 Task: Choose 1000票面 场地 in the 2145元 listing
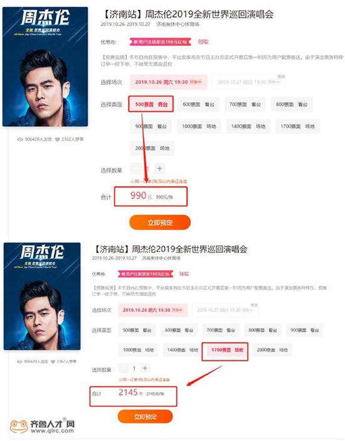point(138,350)
